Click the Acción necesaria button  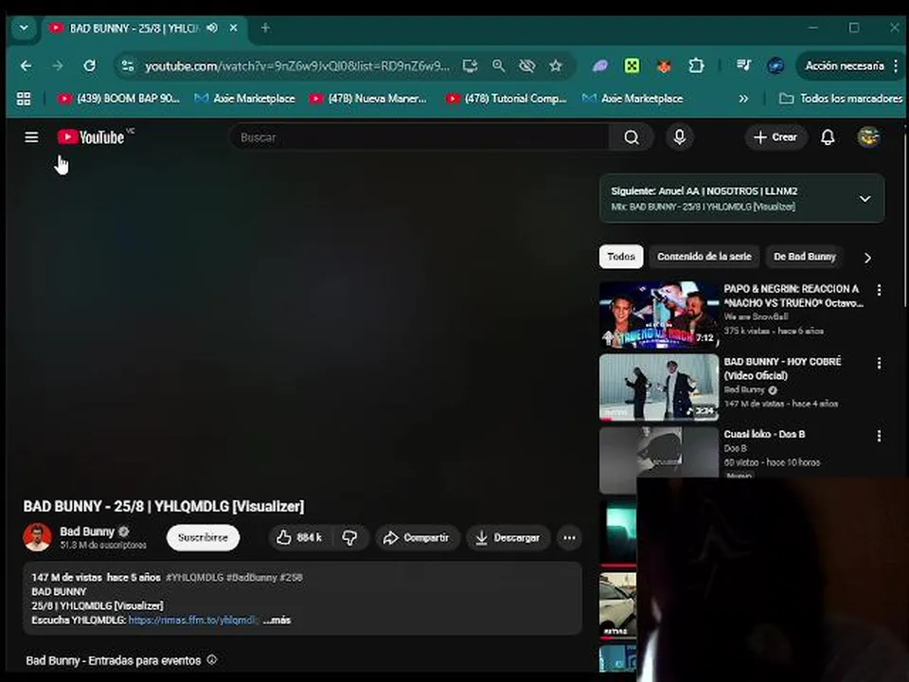pos(845,65)
